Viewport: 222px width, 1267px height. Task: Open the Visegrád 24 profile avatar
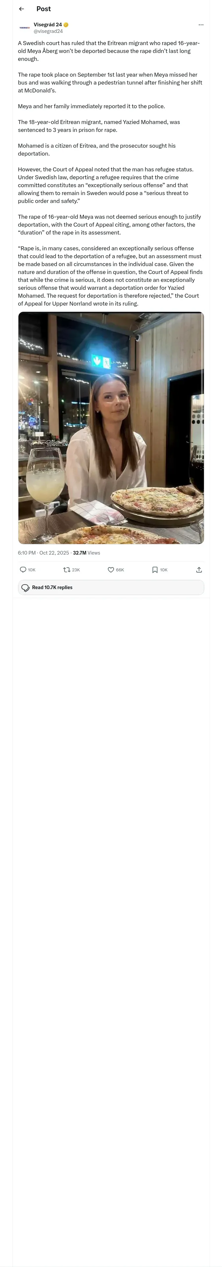(24, 28)
